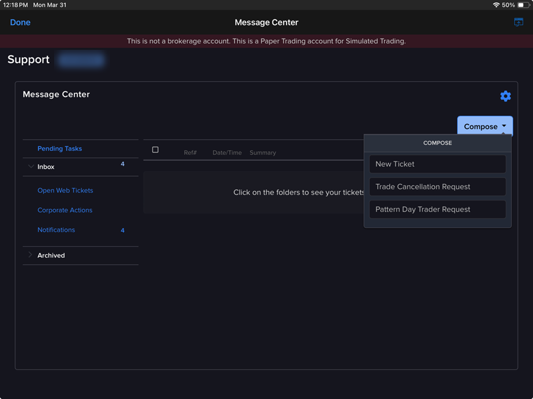Viewport: 533px width, 399px height.
Task: Tap the 50% battery percentage
Action: point(508,5)
